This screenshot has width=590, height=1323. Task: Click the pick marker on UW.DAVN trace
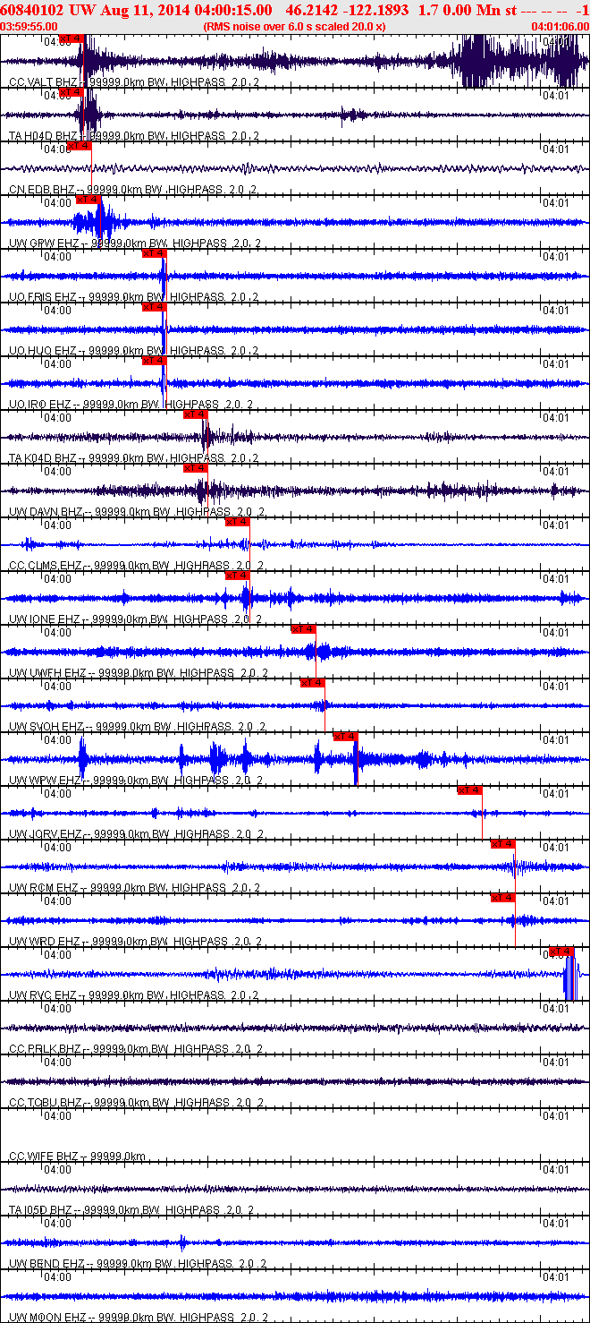point(195,468)
